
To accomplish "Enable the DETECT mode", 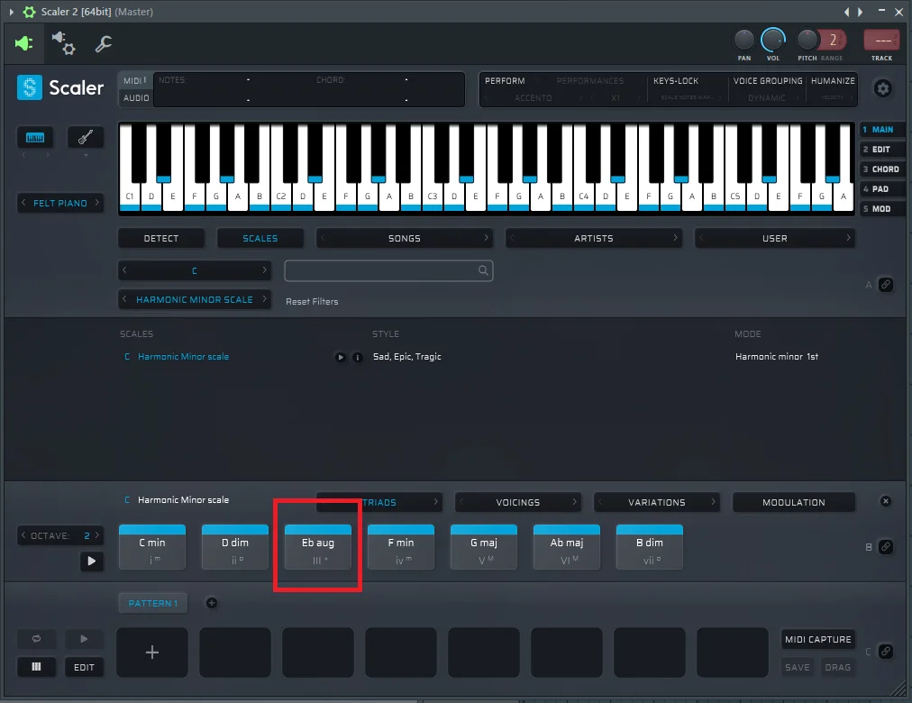I will [161, 239].
